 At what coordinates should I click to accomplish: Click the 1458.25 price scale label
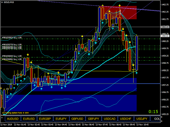[x=165, y=70]
